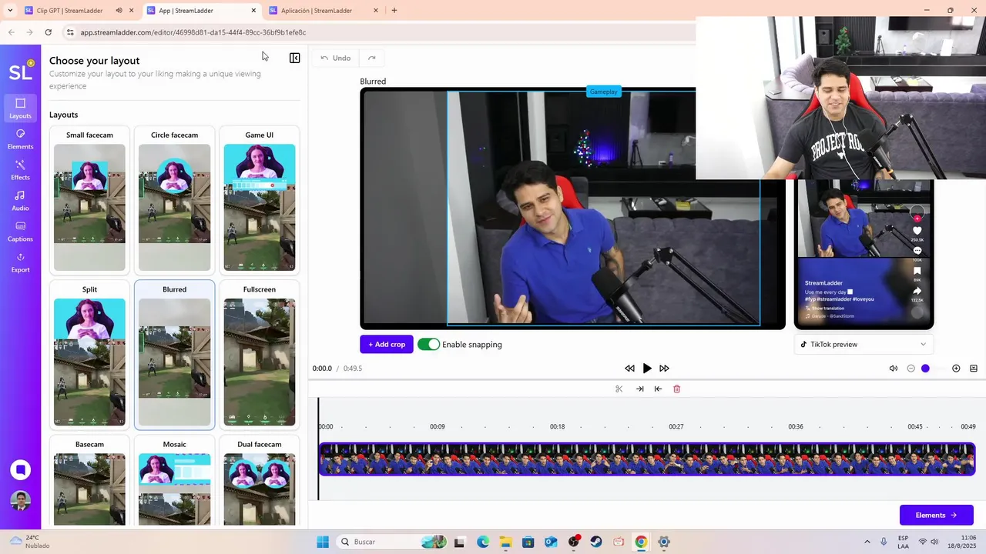
Task: Select the Game UI layout
Action: 259,200
